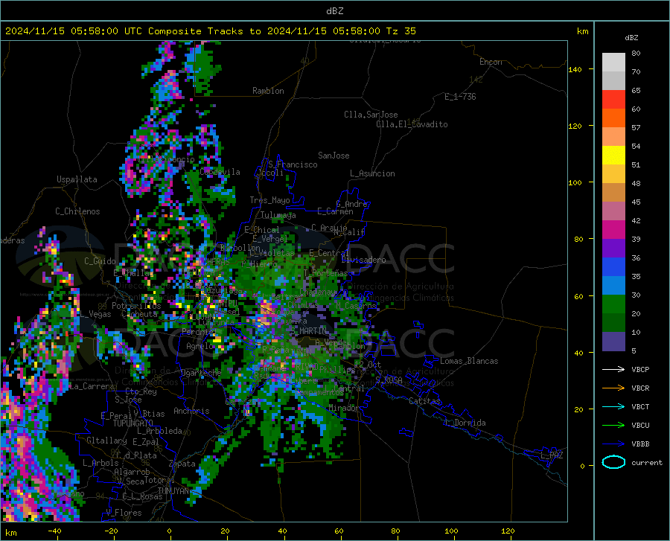Click the 'Composite Tracks' header timestamp line
Viewport: 670px width, 541px height.
coord(210,31)
